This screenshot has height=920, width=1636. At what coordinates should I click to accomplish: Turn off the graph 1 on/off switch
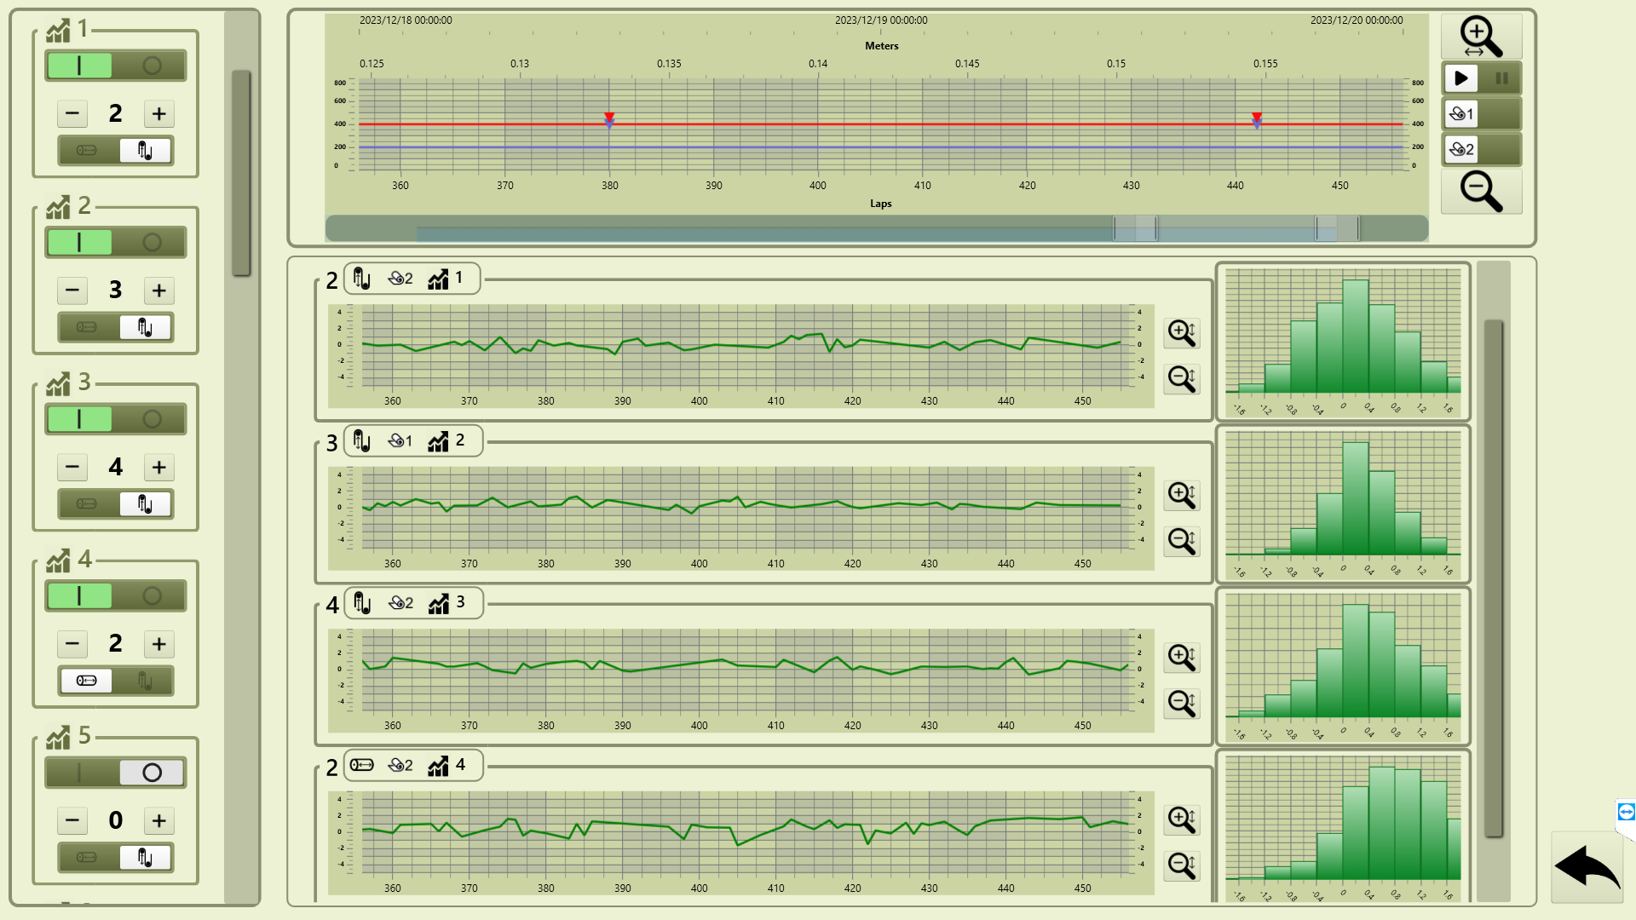[152, 66]
